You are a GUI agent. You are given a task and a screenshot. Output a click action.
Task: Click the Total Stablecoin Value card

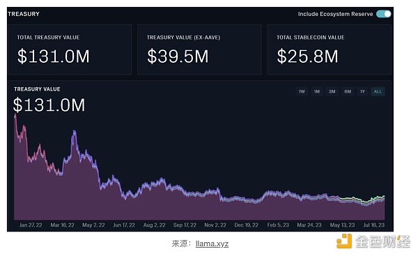tap(330, 50)
